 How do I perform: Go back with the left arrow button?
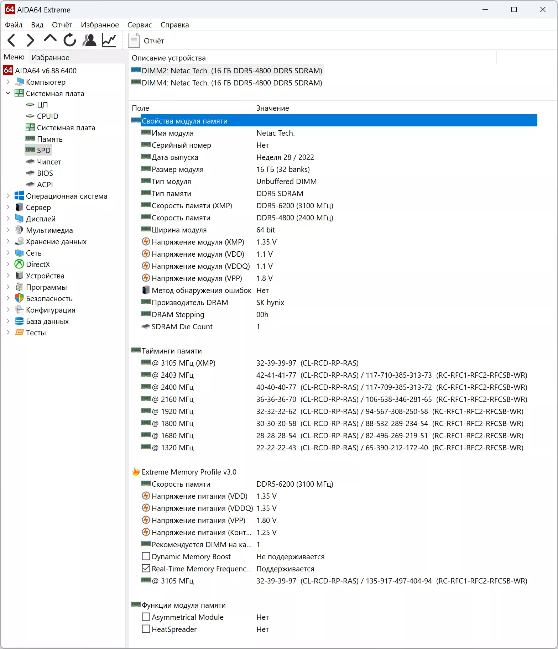point(11,40)
